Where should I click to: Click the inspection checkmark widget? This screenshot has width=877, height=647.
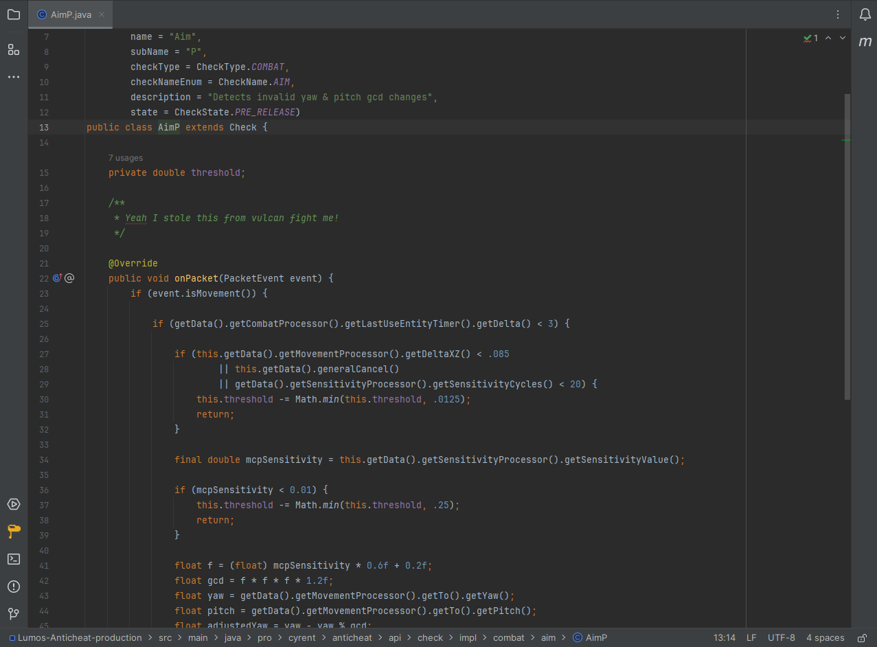click(x=810, y=38)
